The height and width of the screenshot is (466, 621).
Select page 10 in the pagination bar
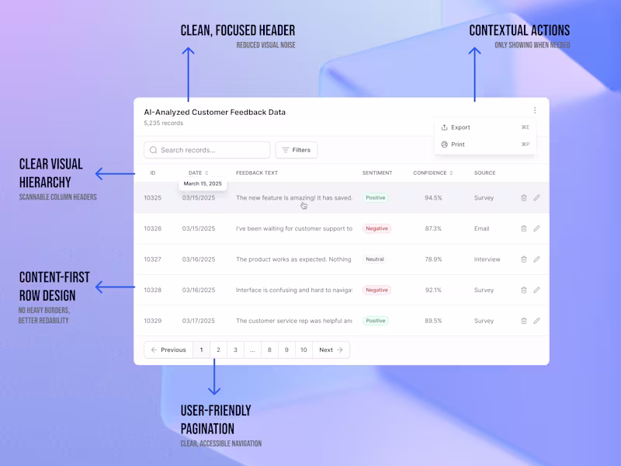pyautogui.click(x=304, y=349)
